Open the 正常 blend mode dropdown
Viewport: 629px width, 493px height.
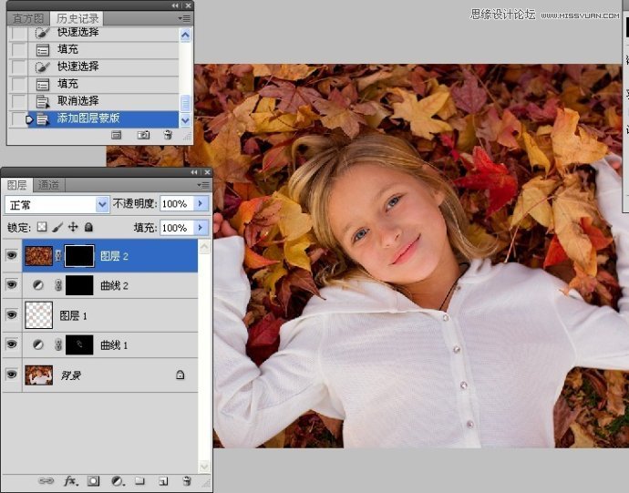[x=57, y=204]
